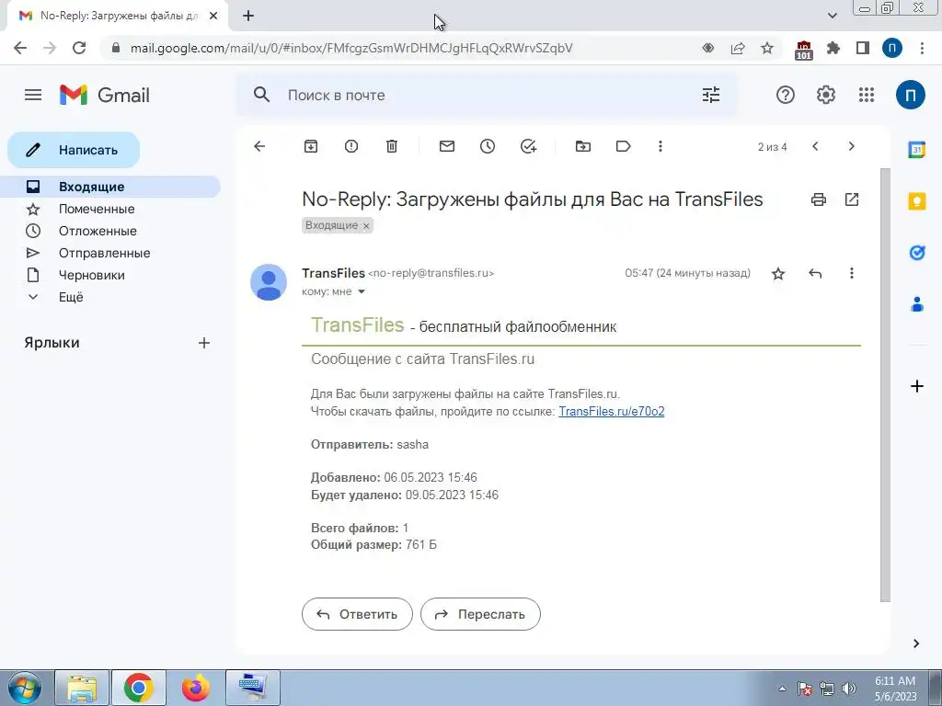Toggle Chrome side panel

[863, 48]
